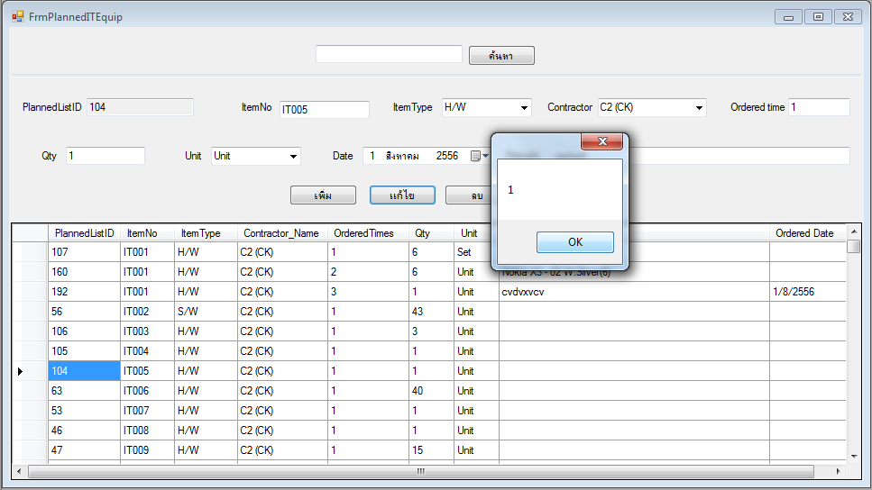Click the แก้ไข edit button
Screen dimensions: 872x490
[x=402, y=195]
